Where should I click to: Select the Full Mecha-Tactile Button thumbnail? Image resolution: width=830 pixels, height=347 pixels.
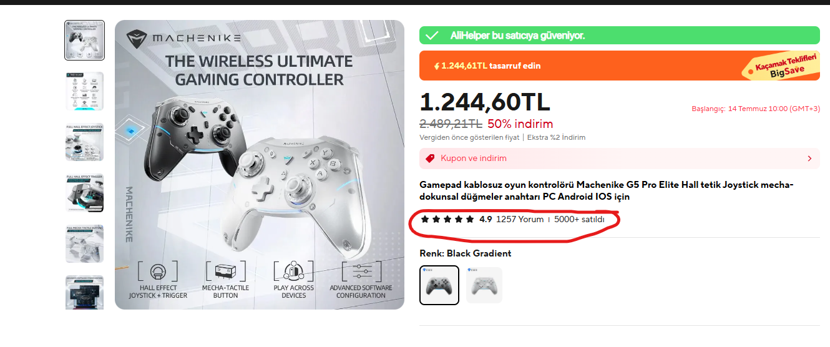(x=84, y=244)
